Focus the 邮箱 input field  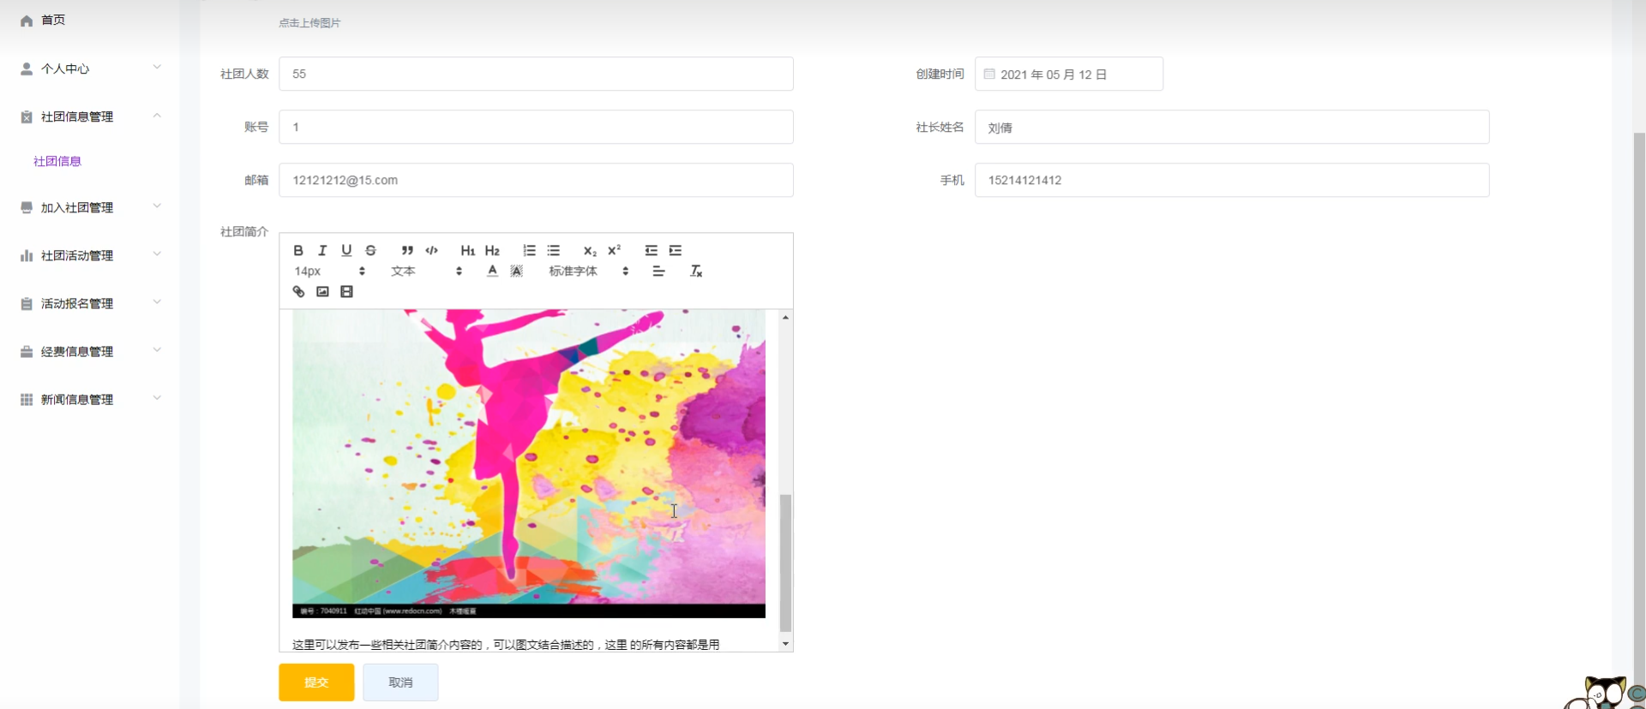(x=536, y=180)
